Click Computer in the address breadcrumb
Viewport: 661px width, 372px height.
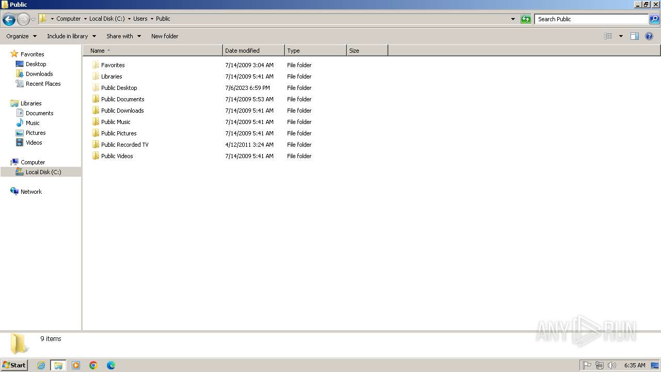(68, 19)
